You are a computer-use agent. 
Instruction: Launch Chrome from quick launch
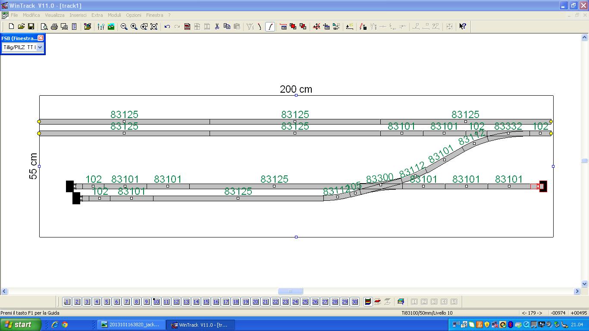pos(65,325)
